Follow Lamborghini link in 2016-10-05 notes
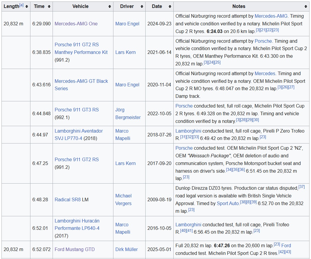The height and width of the screenshot is (259, 311). (x=188, y=225)
